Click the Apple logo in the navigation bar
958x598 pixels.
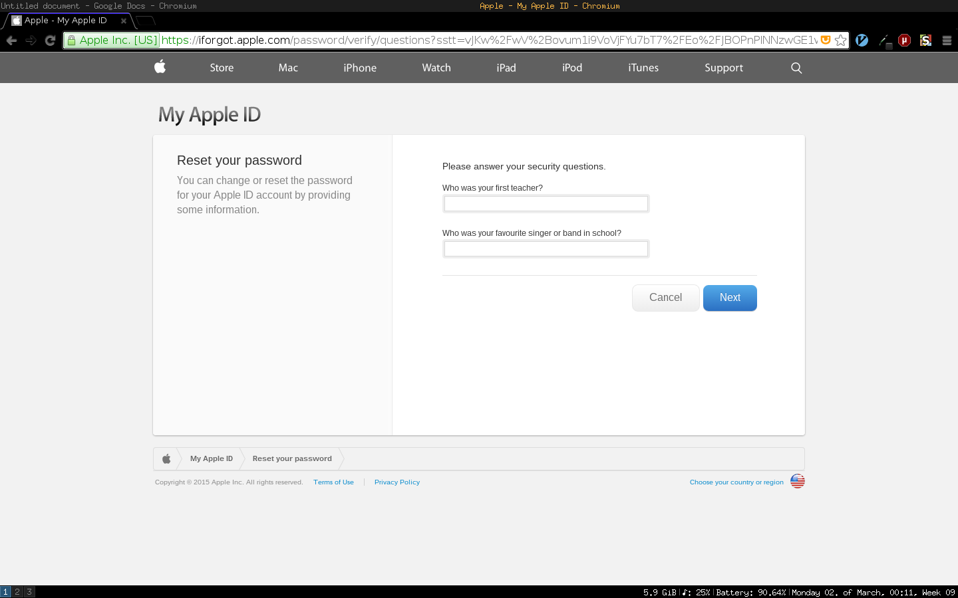pos(160,66)
